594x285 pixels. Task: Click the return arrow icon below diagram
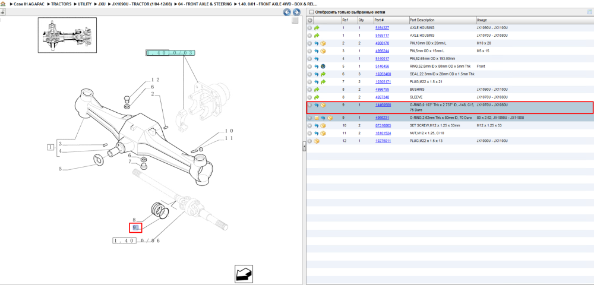[243, 274]
